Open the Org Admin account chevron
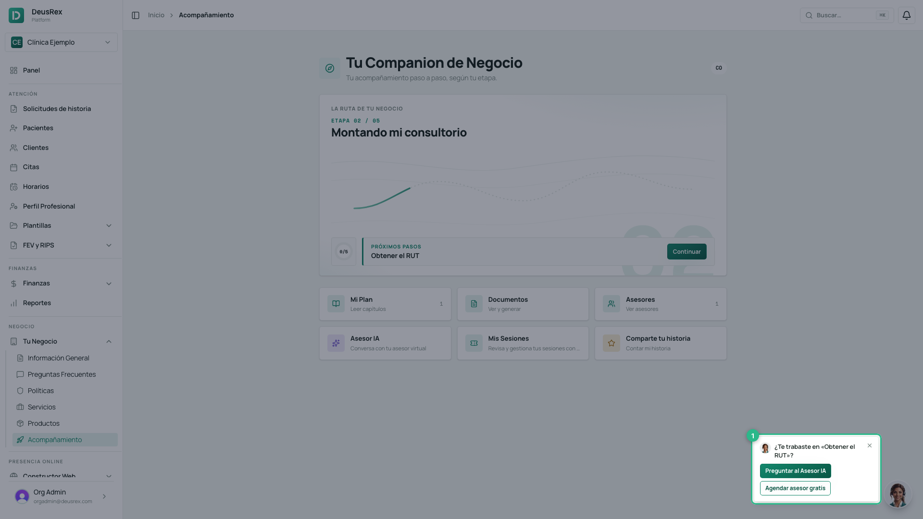 point(104,496)
